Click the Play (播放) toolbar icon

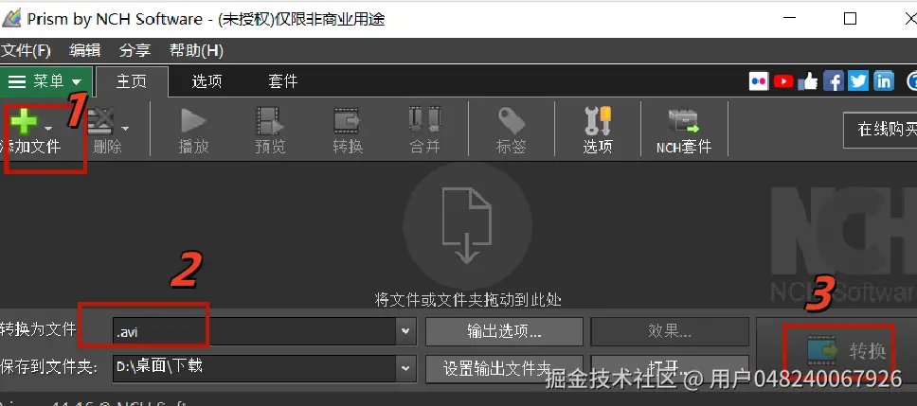point(193,121)
